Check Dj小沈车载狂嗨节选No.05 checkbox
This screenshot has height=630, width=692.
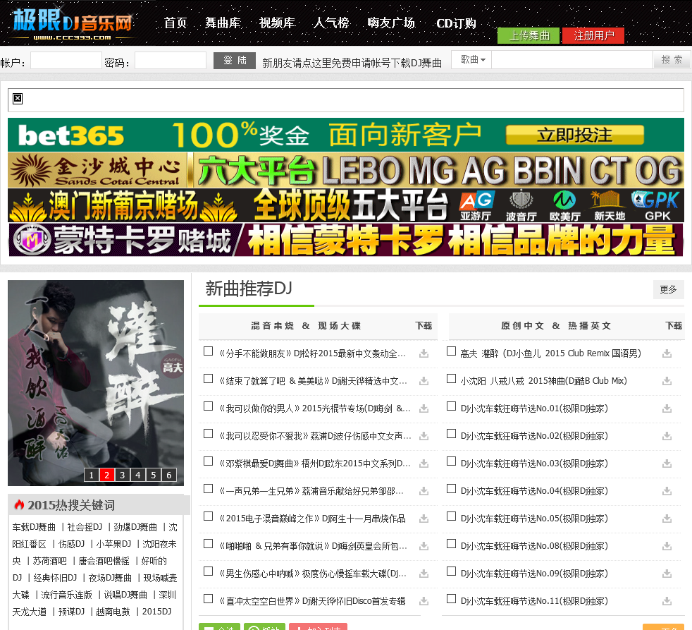coord(451,516)
